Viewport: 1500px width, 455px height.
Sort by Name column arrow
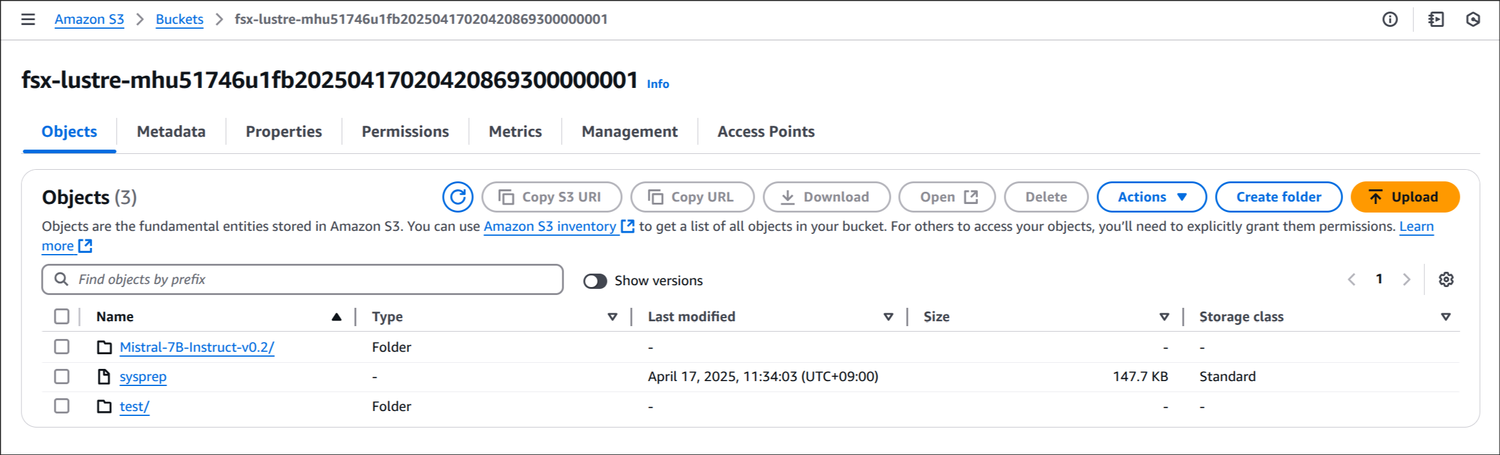336,317
